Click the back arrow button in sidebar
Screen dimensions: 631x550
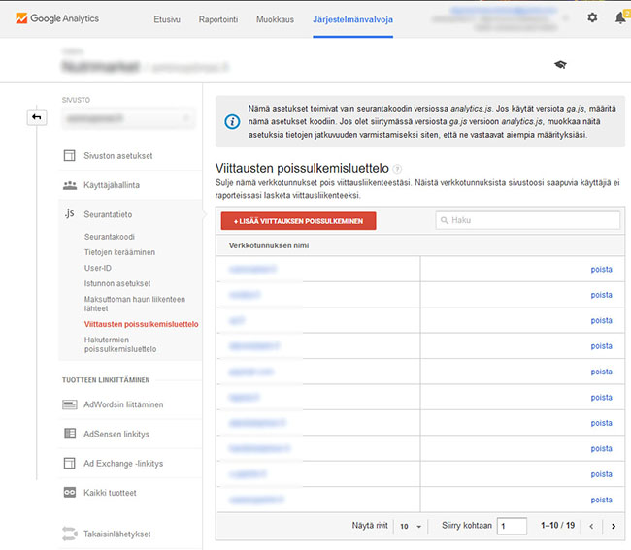(37, 117)
